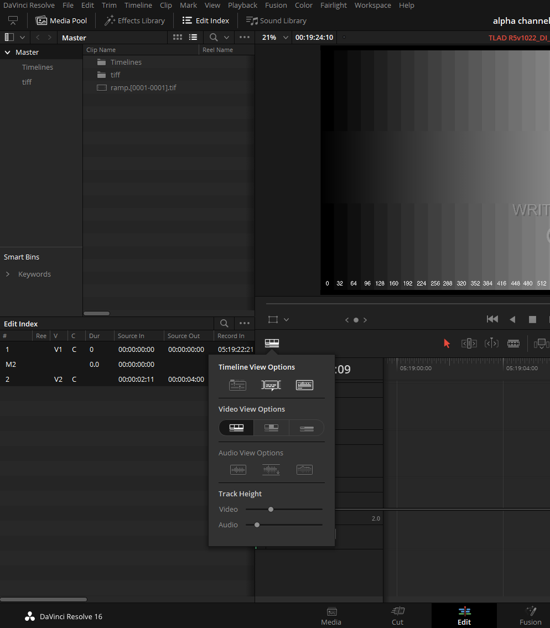Jump to next marker arrow
550x628 pixels.
[365, 320]
